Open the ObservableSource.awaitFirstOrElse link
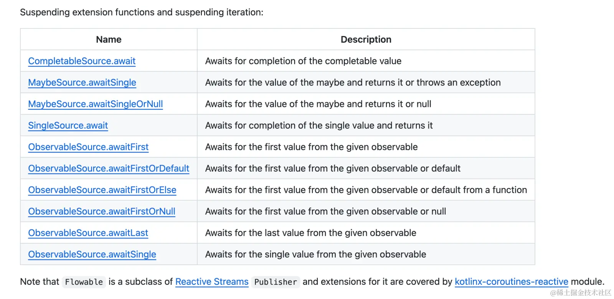The height and width of the screenshot is (299, 614). pos(102,190)
